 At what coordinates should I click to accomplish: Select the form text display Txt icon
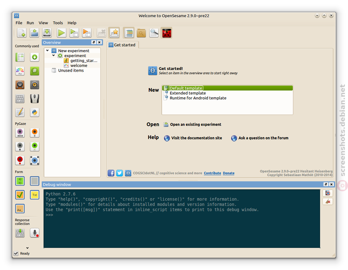(x=35, y=195)
